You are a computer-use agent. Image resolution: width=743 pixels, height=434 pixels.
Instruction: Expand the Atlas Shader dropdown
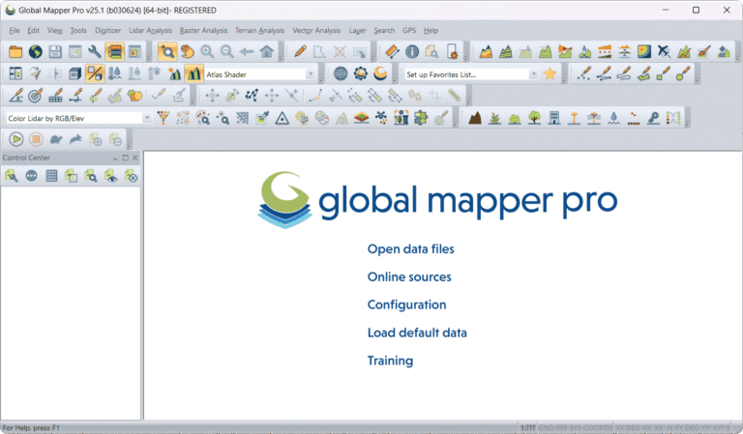coord(311,74)
